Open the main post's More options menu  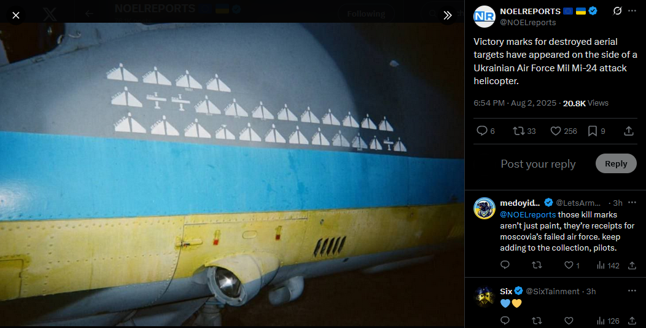click(x=632, y=11)
